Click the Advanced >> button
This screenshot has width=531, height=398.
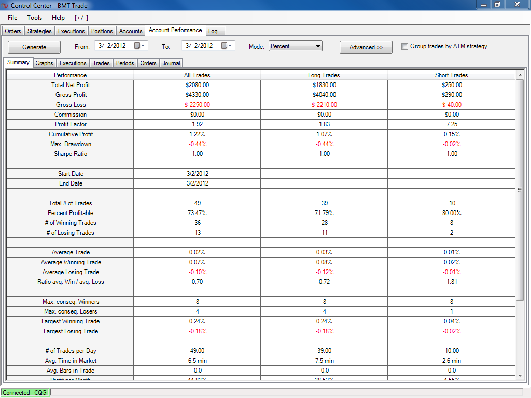pyautogui.click(x=366, y=47)
